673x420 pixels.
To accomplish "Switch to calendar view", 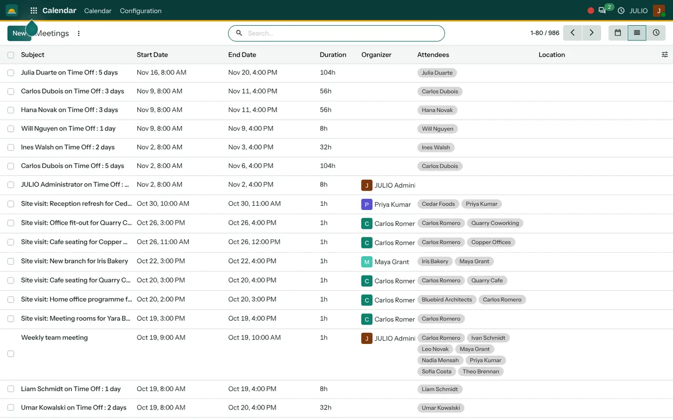I will tap(618, 33).
